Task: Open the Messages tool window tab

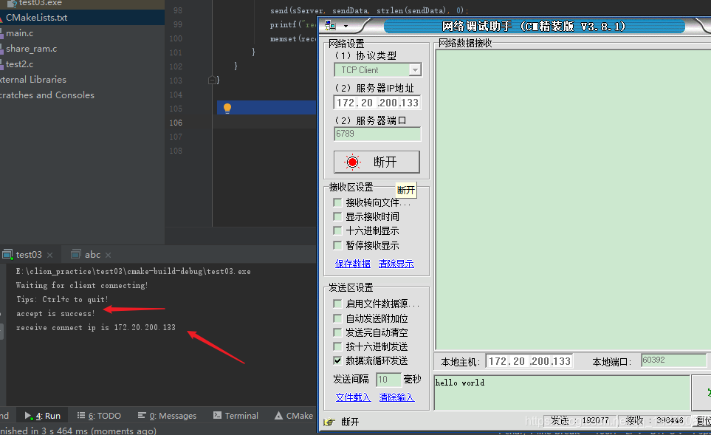Action: [x=167, y=416]
